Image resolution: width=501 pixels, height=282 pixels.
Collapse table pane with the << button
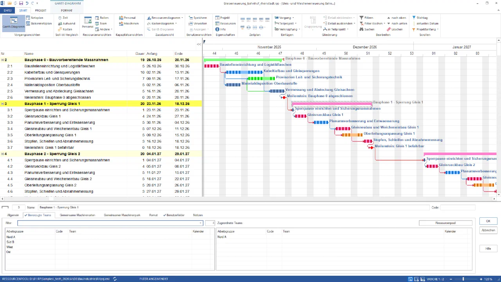click(199, 44)
